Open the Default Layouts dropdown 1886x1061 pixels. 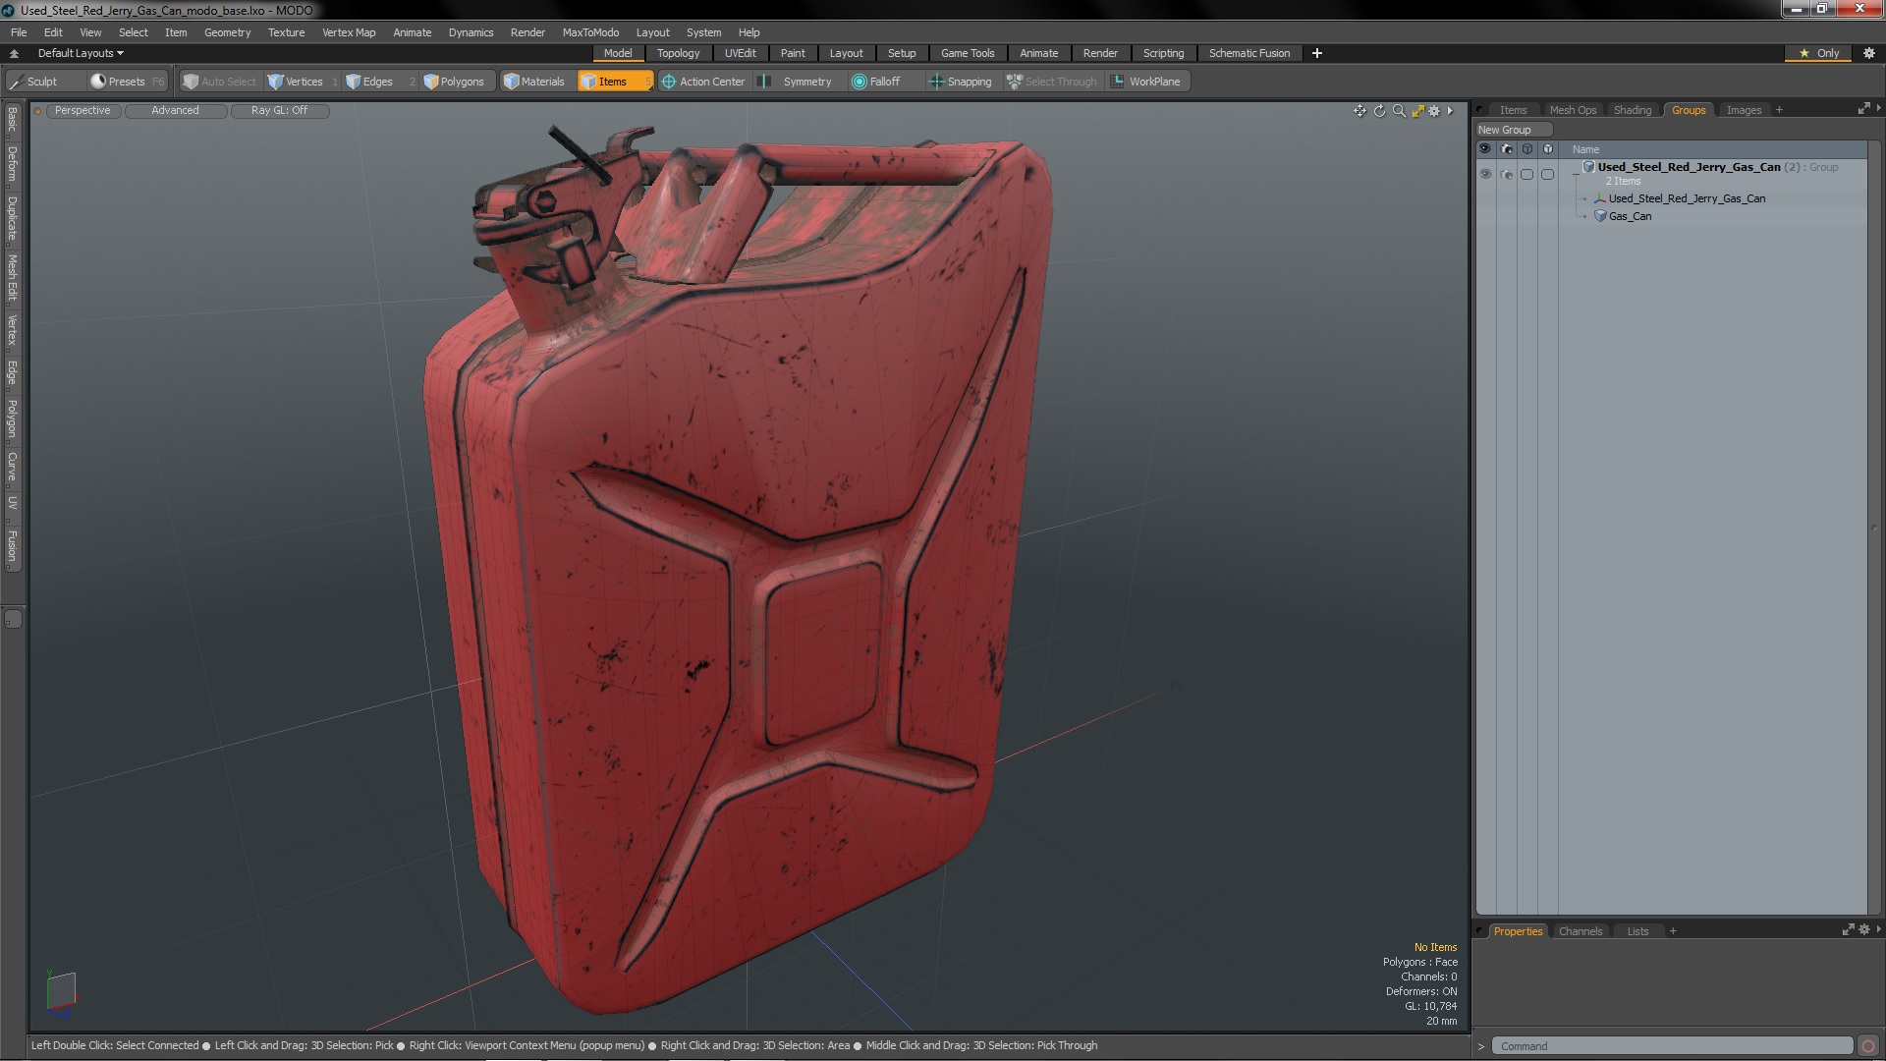pyautogui.click(x=81, y=53)
